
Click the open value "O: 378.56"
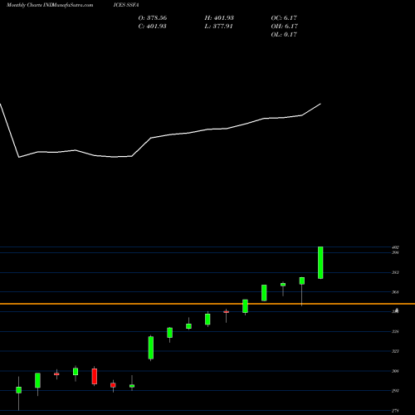coord(153,18)
